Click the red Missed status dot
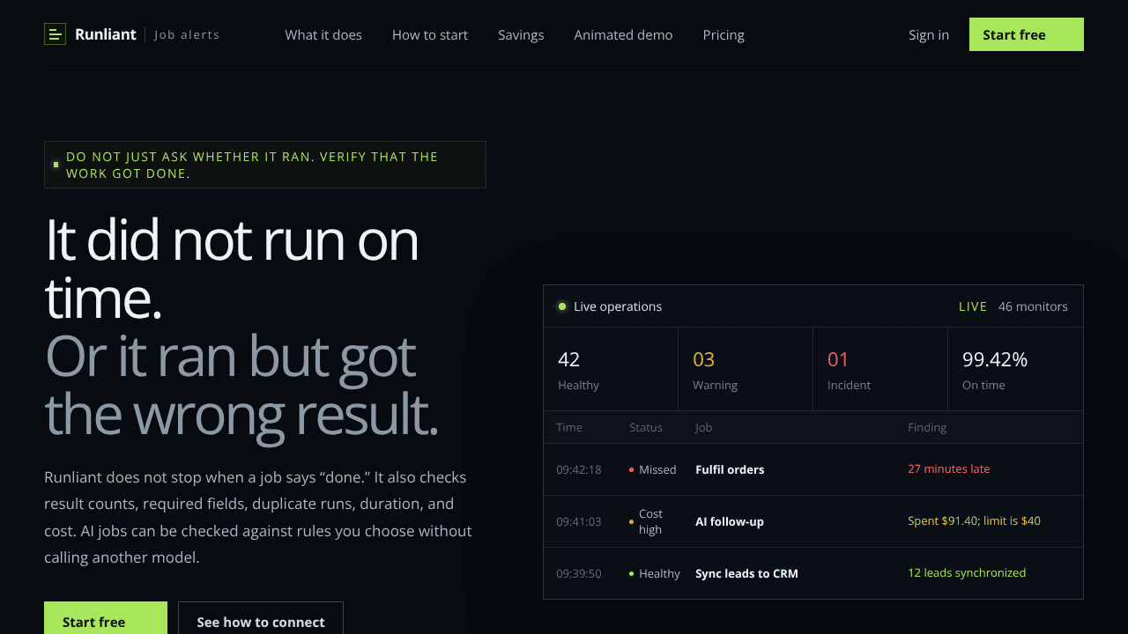 pos(631,470)
